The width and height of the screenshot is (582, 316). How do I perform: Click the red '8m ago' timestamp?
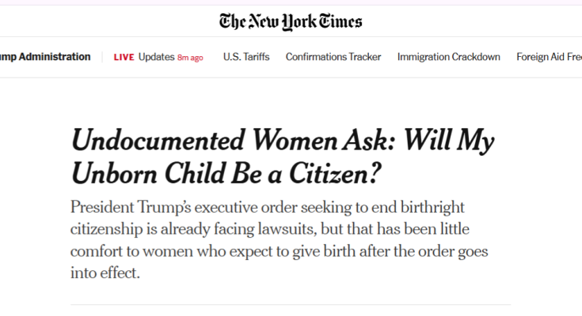click(x=190, y=58)
